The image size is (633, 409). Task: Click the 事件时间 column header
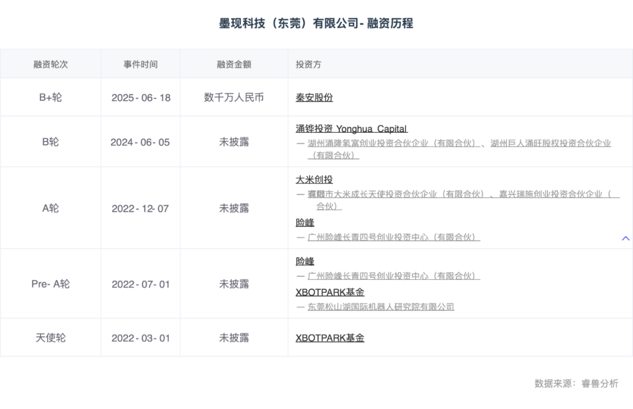(141, 64)
